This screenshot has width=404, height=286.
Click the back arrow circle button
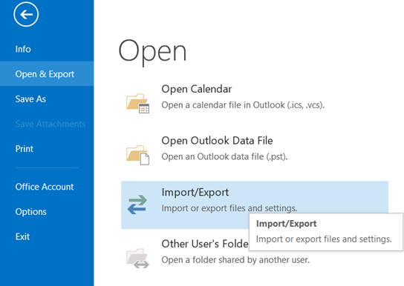[26, 14]
